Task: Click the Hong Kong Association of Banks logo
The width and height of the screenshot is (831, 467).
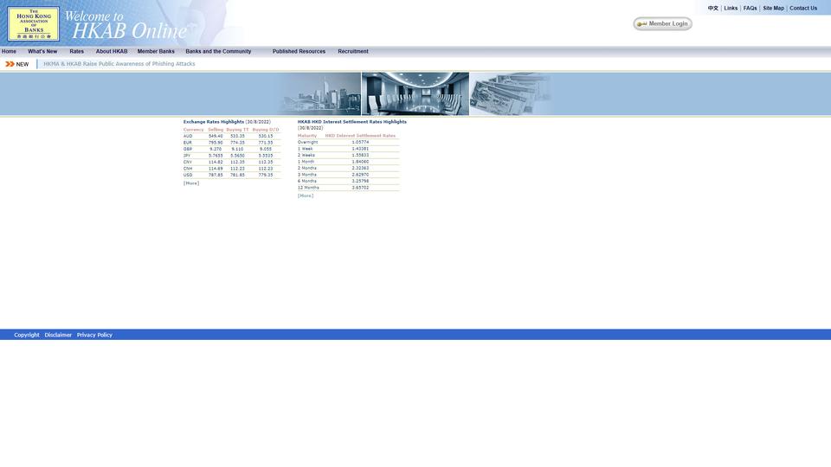Action: 34,24
